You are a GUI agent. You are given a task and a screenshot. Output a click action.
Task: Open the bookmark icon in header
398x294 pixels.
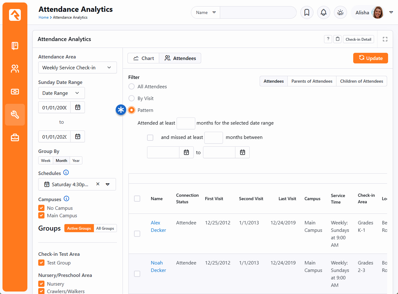(x=307, y=13)
